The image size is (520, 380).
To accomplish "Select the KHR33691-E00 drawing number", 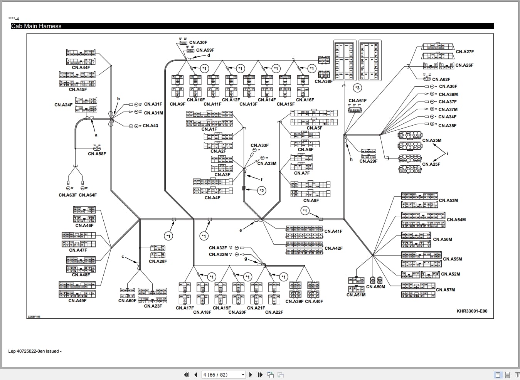I will (x=471, y=310).
